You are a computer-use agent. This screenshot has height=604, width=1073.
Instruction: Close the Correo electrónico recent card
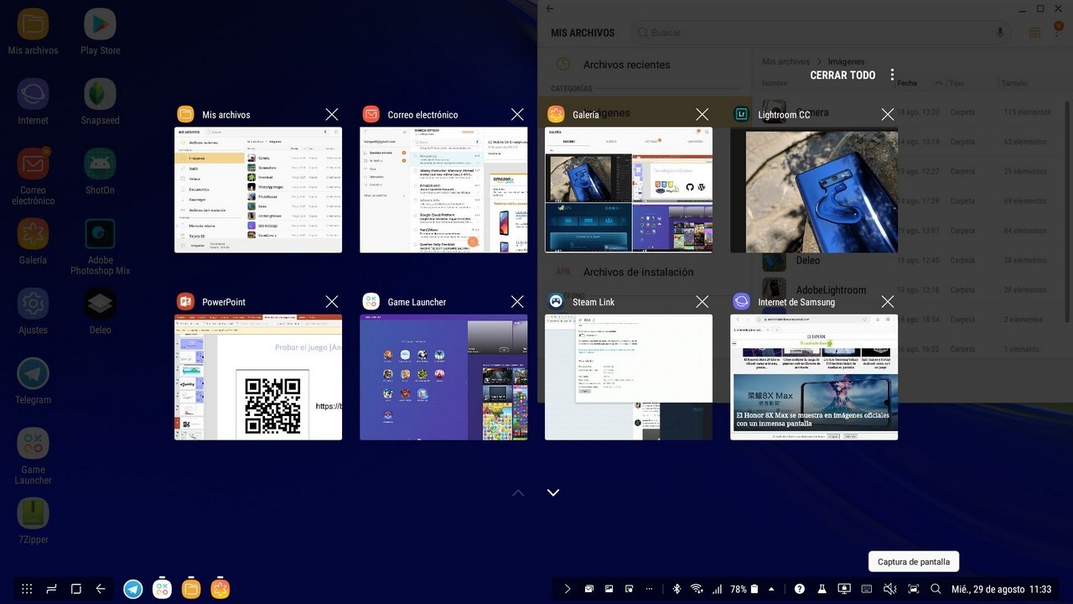click(x=517, y=114)
